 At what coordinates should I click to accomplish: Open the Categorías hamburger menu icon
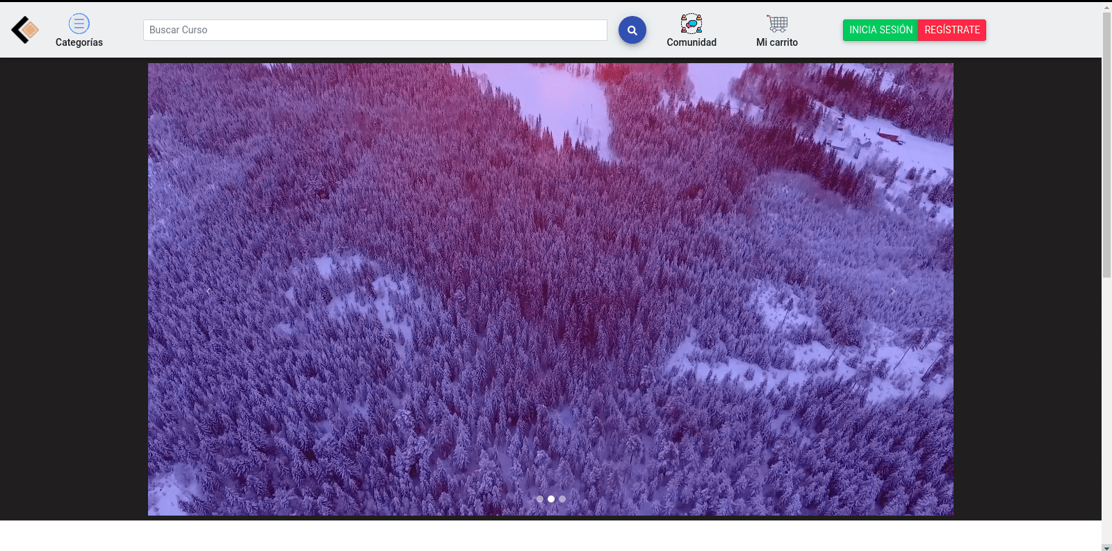[79, 24]
